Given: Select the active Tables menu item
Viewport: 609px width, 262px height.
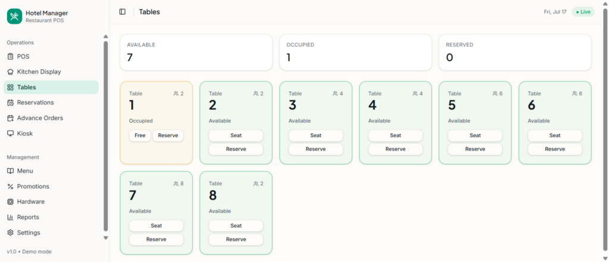Looking at the screenshot, I should pyautogui.click(x=51, y=87).
